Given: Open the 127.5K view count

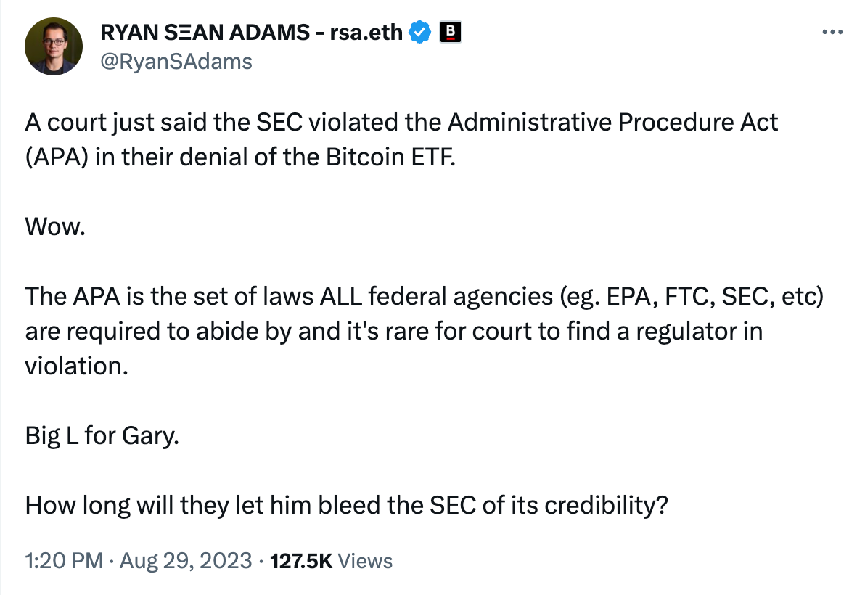Looking at the screenshot, I should click(x=300, y=561).
